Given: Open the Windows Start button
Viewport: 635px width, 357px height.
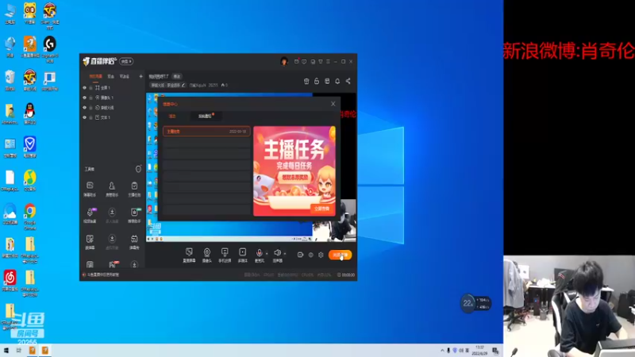Looking at the screenshot, I should (x=6, y=351).
